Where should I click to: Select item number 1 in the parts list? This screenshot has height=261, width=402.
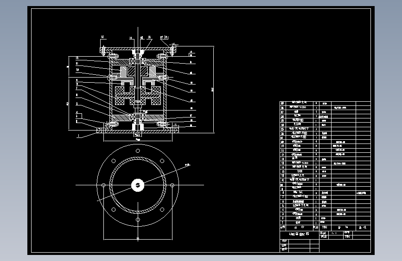pos(282,223)
